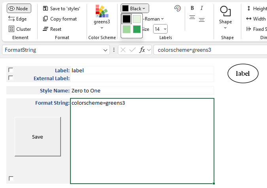
Task: Open the color palette picker icon
Action: point(177,8)
